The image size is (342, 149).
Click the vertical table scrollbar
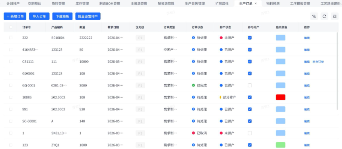click(x=337, y=71)
